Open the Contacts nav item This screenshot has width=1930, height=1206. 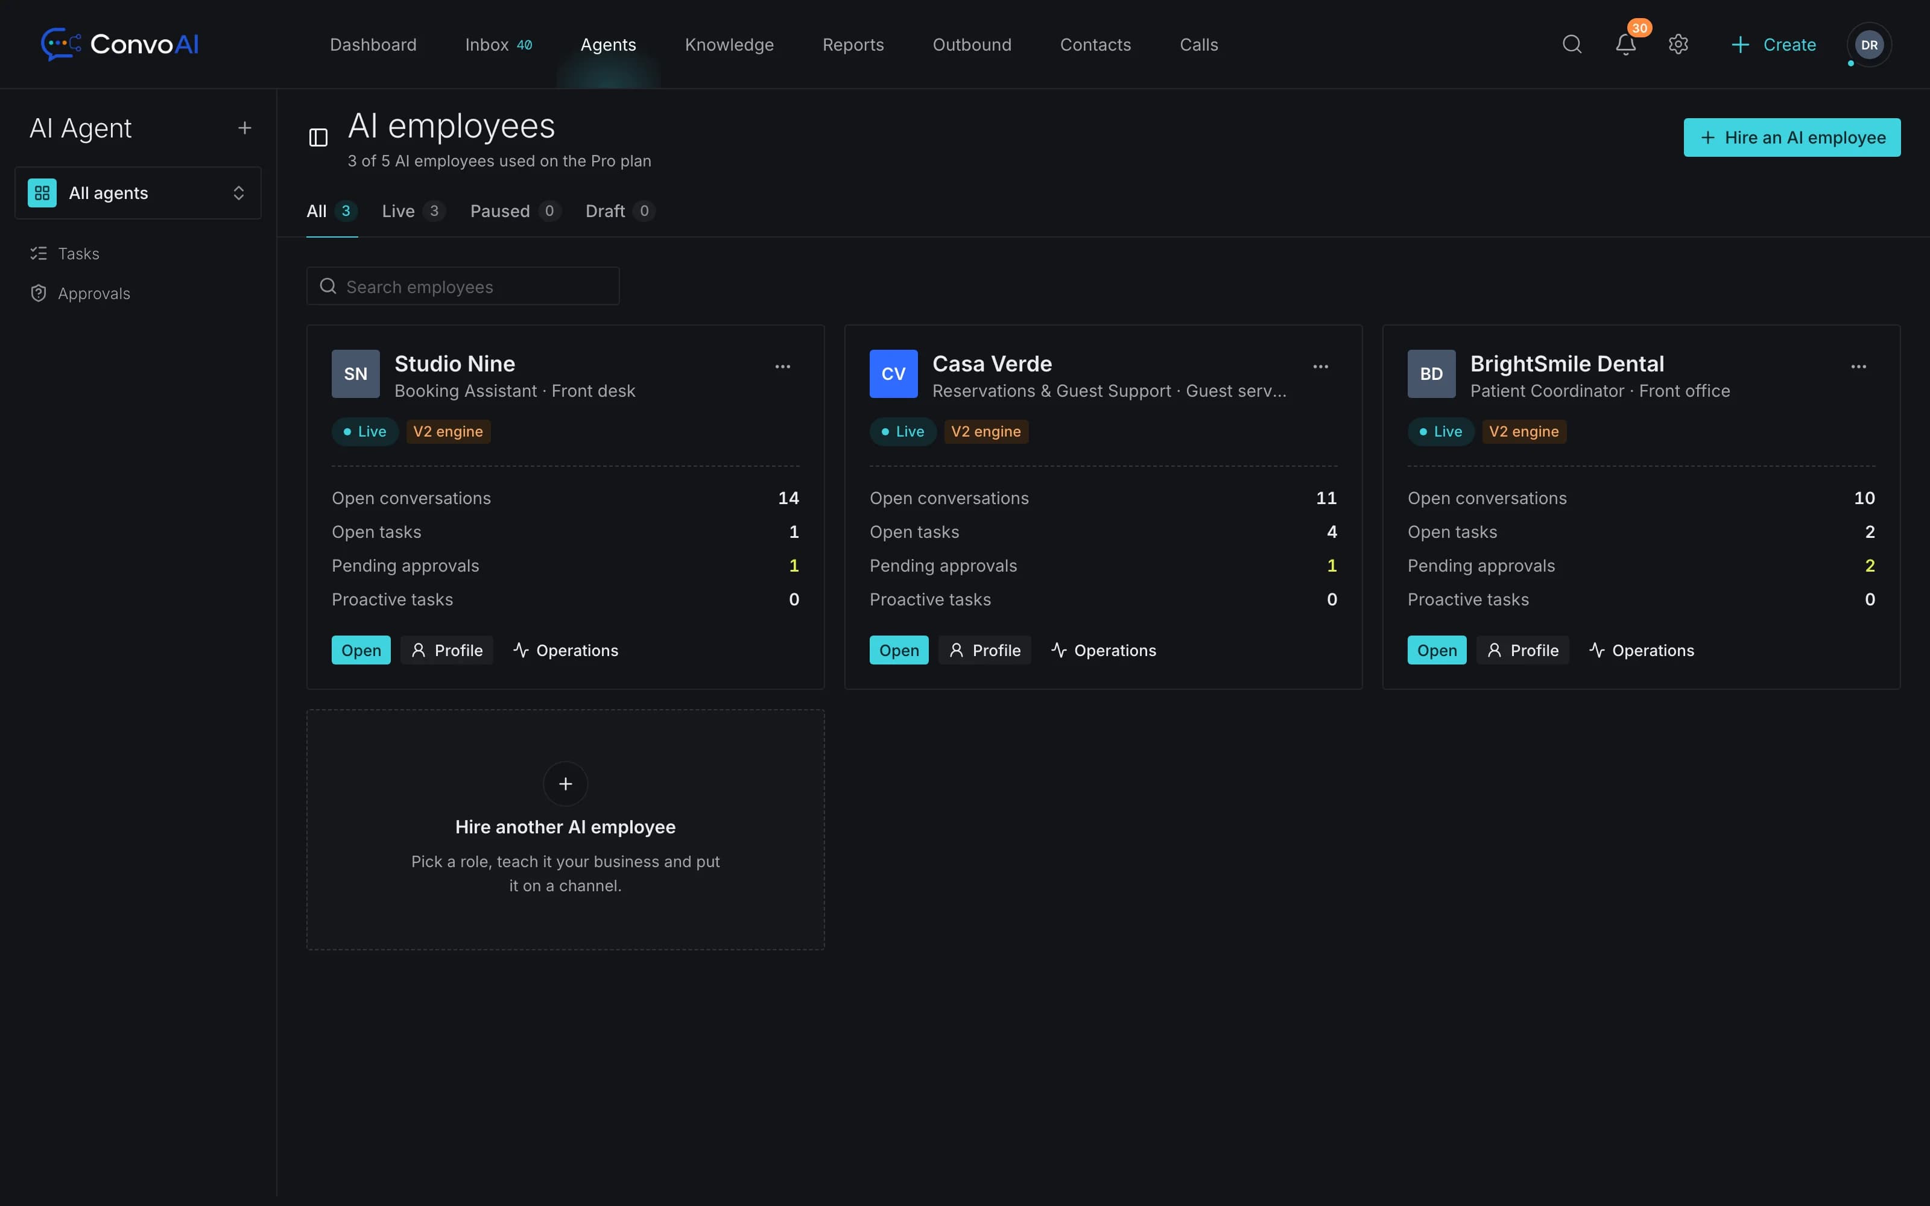[x=1096, y=45]
